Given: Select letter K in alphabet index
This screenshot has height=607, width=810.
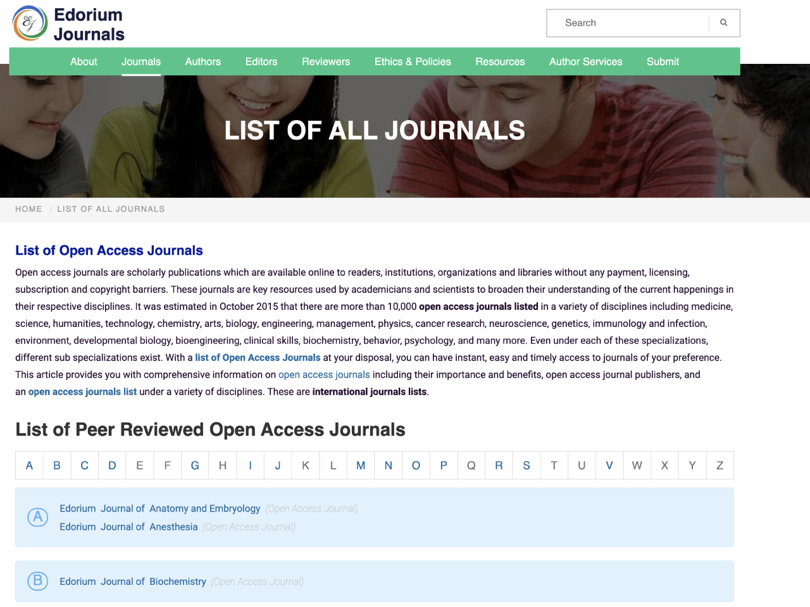Looking at the screenshot, I should (306, 465).
